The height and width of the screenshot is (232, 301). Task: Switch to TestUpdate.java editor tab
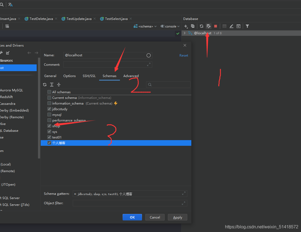tap(79, 19)
